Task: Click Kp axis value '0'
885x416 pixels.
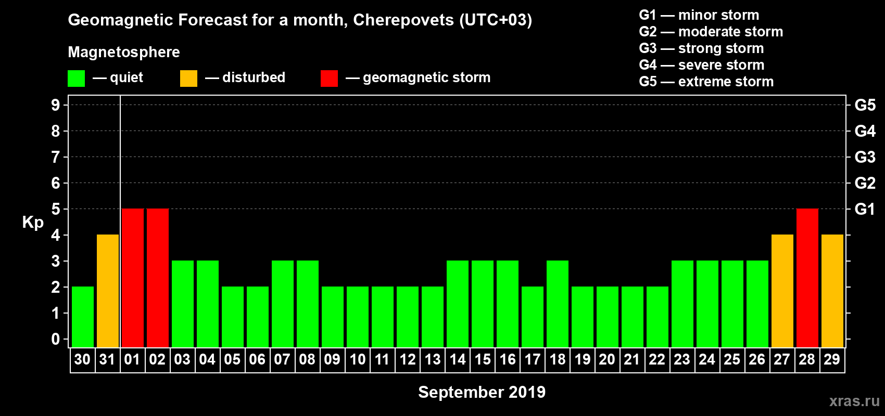Action: pos(56,339)
